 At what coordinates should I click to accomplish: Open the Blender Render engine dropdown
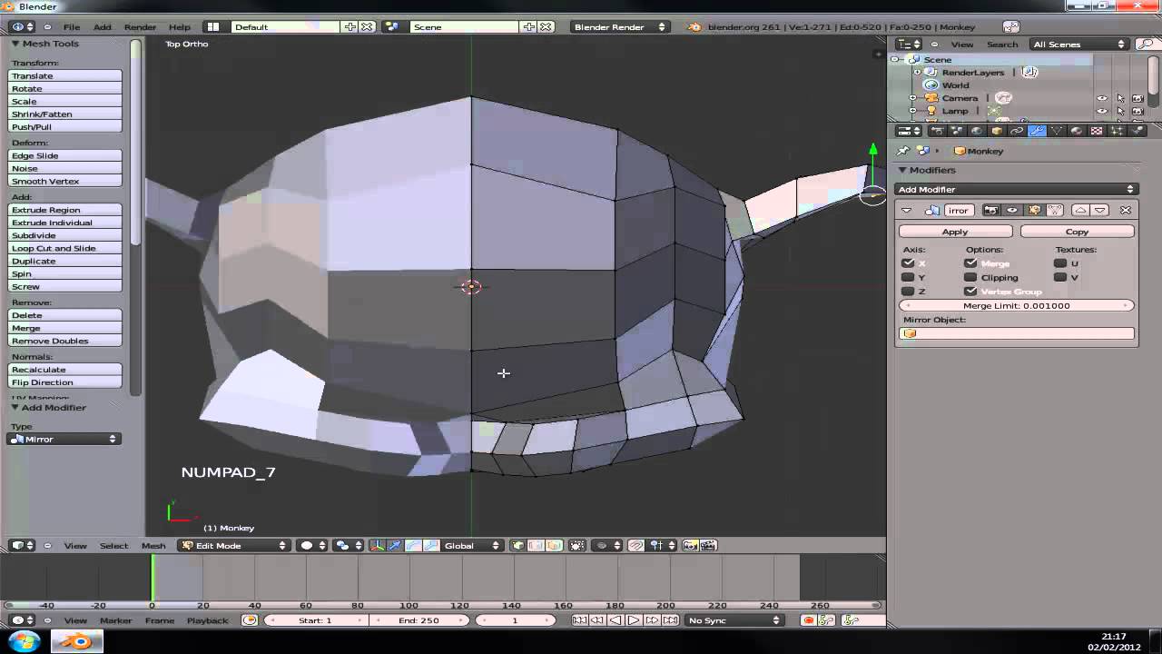[619, 26]
